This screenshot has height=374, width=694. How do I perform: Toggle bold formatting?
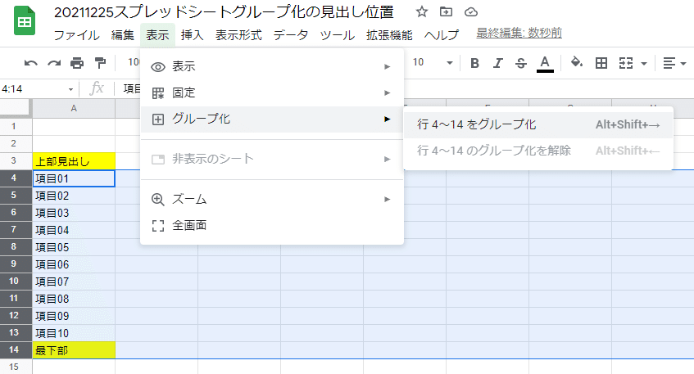[x=474, y=63]
